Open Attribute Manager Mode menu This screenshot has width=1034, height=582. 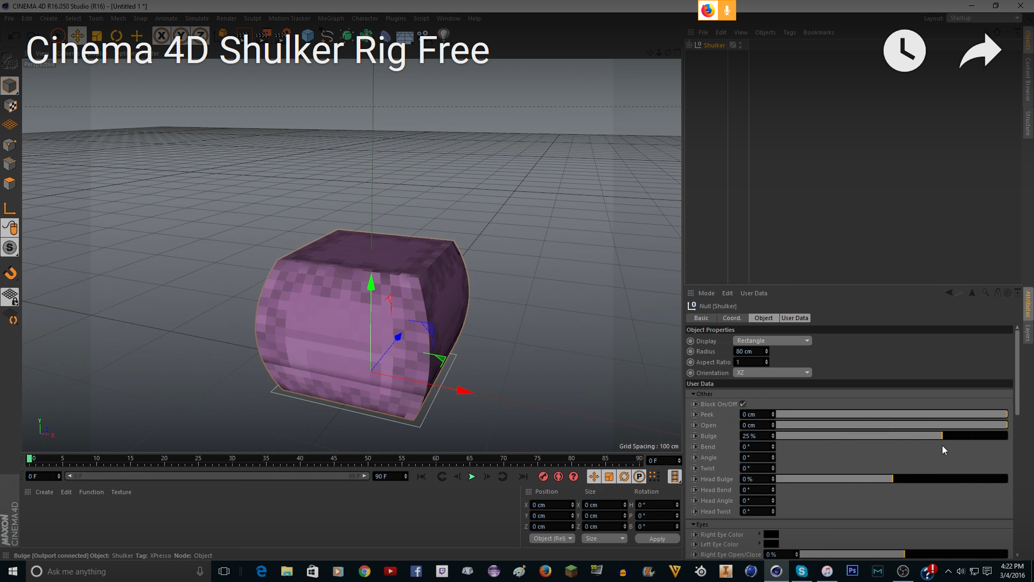click(x=707, y=293)
